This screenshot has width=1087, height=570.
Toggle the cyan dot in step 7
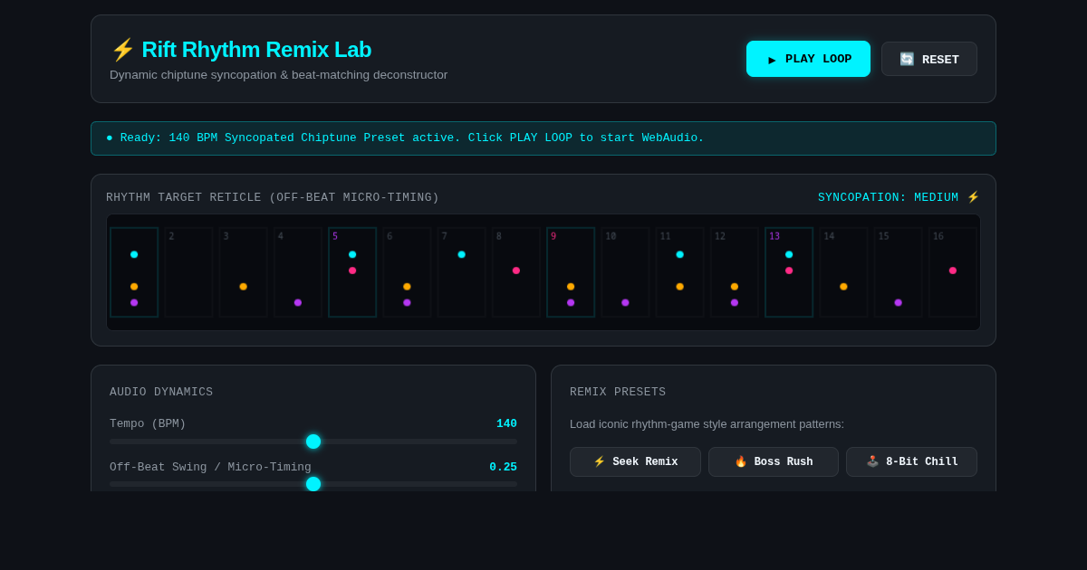coord(462,254)
